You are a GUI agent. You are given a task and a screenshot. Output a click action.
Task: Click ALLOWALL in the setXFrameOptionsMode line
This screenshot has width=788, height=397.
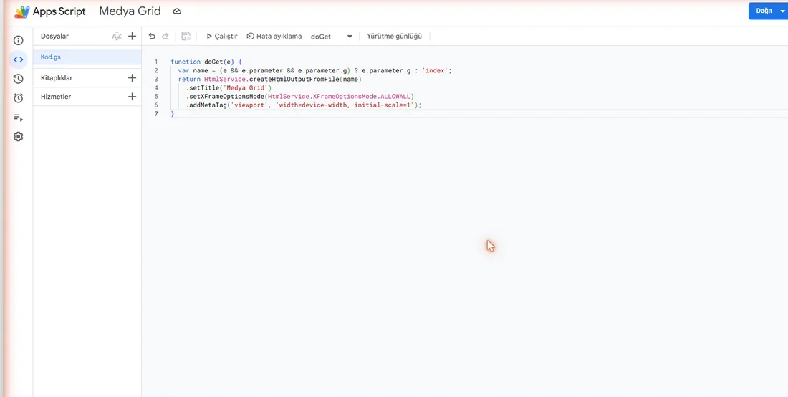[x=395, y=97]
